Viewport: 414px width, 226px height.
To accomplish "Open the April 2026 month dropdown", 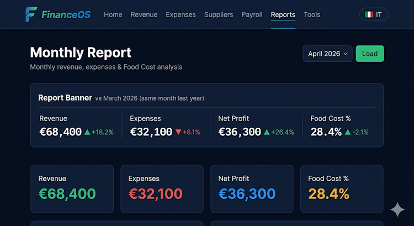I will pyautogui.click(x=327, y=54).
